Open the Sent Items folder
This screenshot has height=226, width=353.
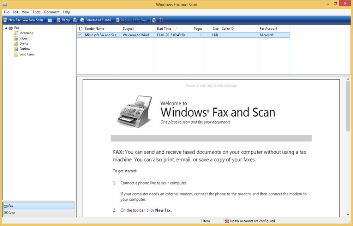coord(27,54)
